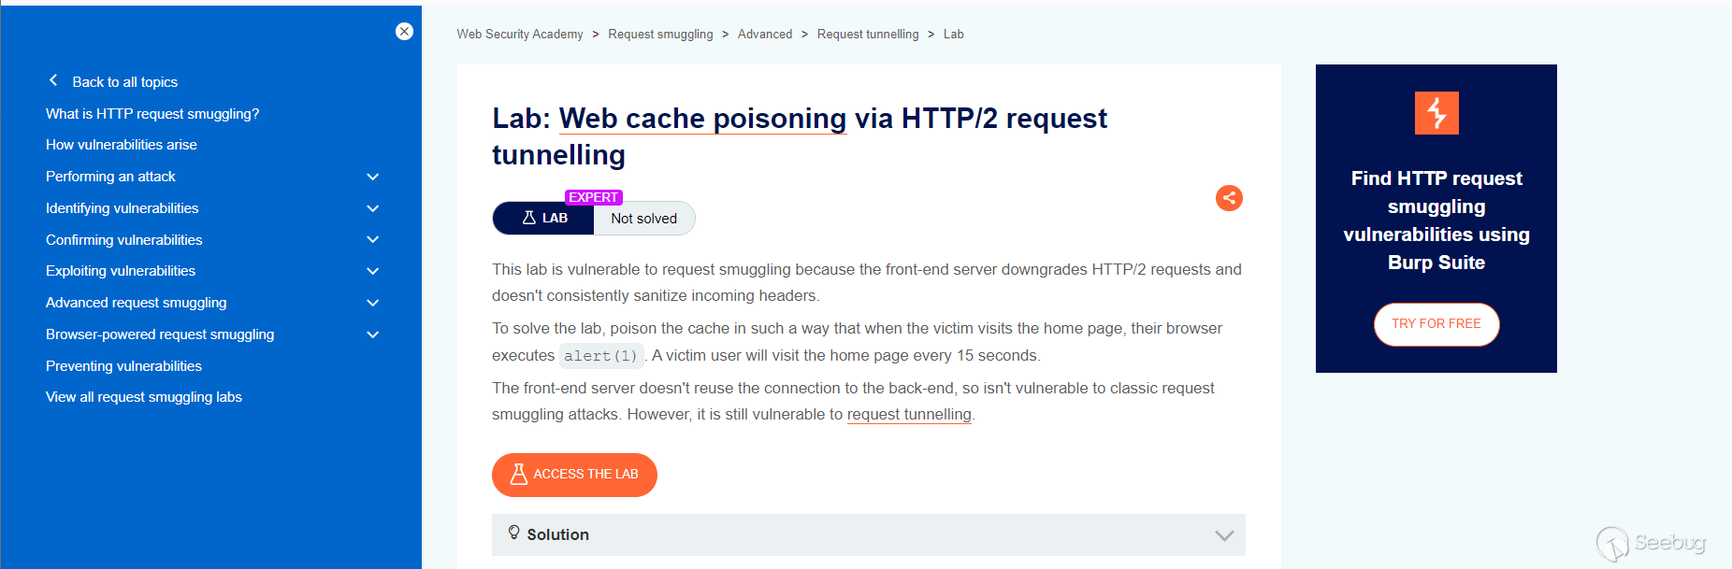1732x569 pixels.
Task: Expand Advanced request smuggling submenu
Action: click(x=373, y=303)
